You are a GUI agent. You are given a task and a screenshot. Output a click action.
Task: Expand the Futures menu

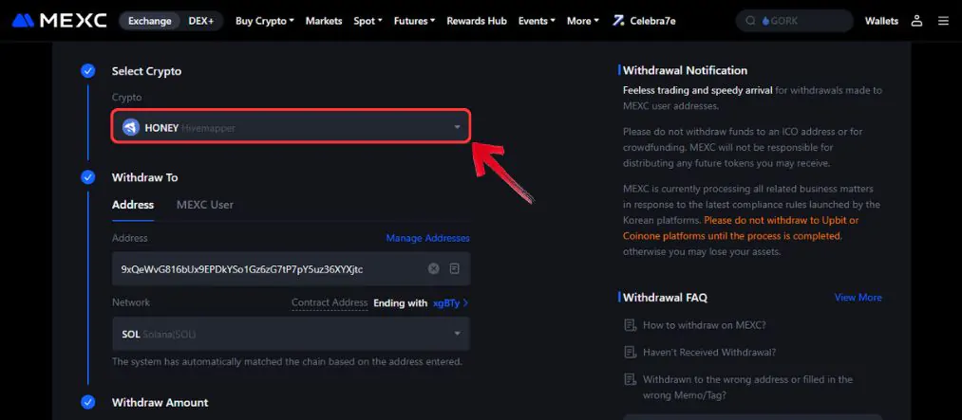coord(414,21)
